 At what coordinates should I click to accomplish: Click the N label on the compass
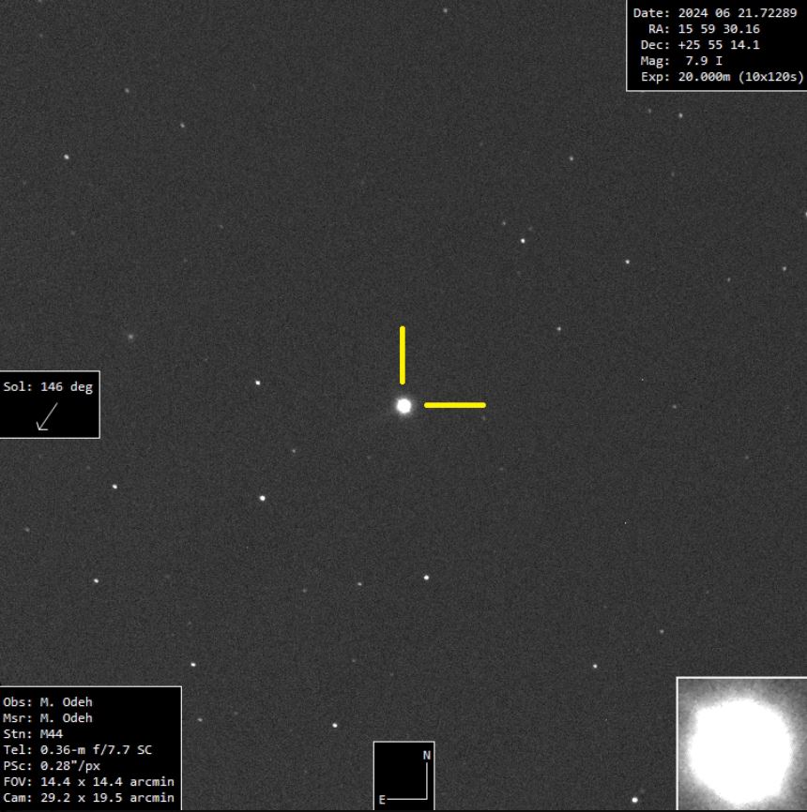tap(426, 755)
